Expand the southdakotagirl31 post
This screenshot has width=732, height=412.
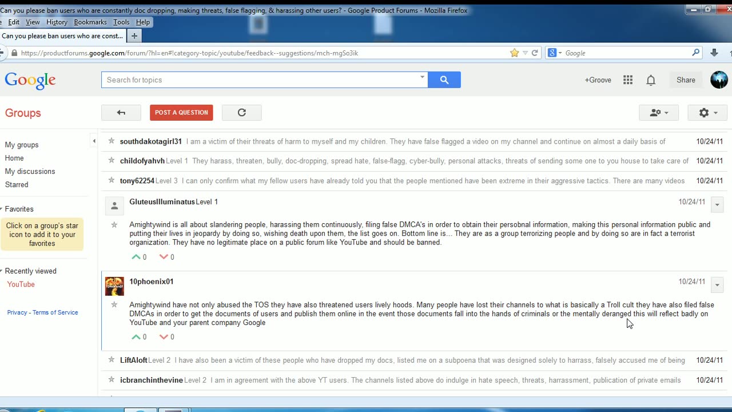tap(413, 141)
